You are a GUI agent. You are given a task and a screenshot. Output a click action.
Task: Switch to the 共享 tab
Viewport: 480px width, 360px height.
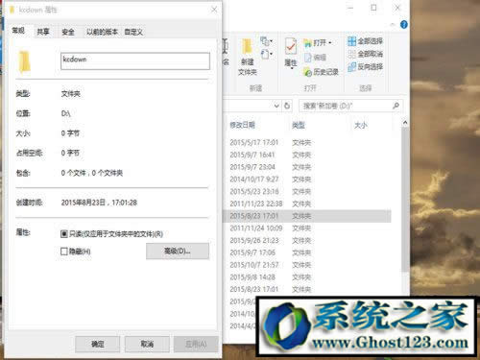(x=43, y=32)
